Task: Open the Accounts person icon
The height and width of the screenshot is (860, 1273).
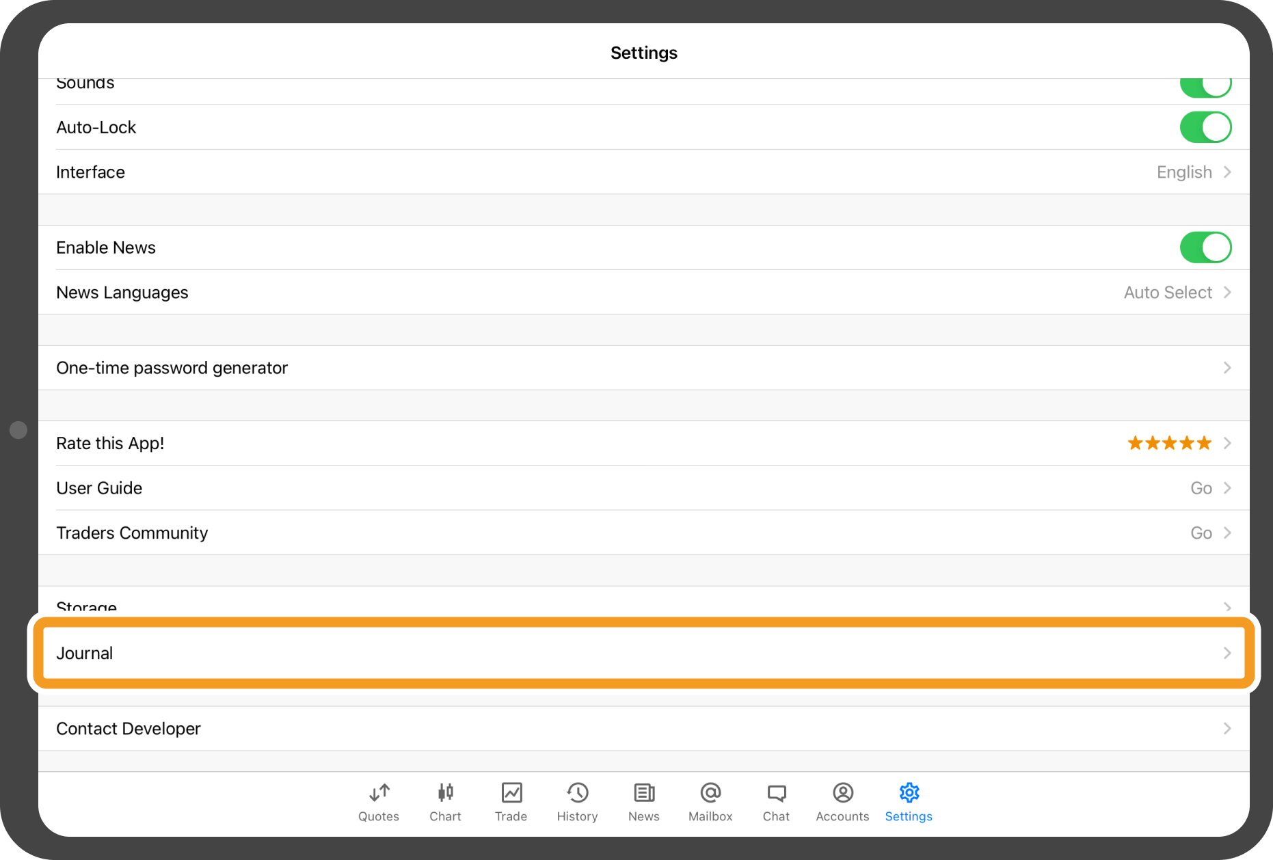Action: [x=842, y=793]
